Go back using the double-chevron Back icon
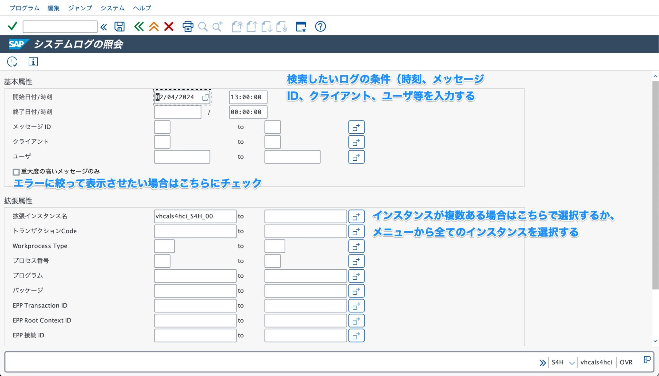This screenshot has height=376, width=659. coord(138,26)
